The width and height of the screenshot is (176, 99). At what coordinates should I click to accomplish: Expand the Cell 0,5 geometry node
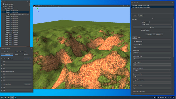point(5,22)
